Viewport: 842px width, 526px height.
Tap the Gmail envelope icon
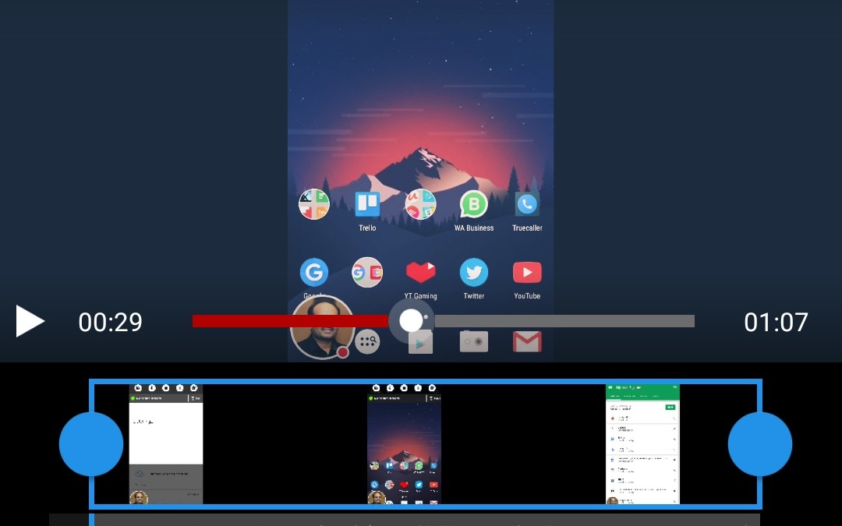click(x=527, y=341)
